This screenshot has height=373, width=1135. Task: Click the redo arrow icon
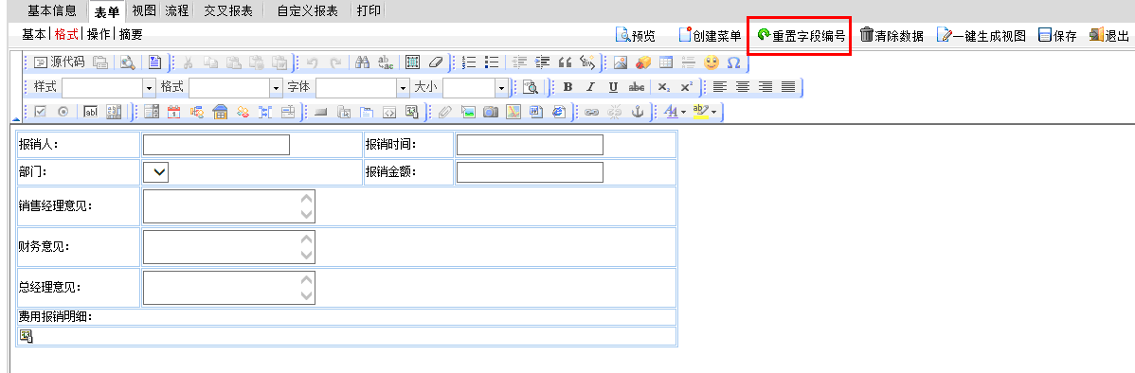tap(336, 62)
